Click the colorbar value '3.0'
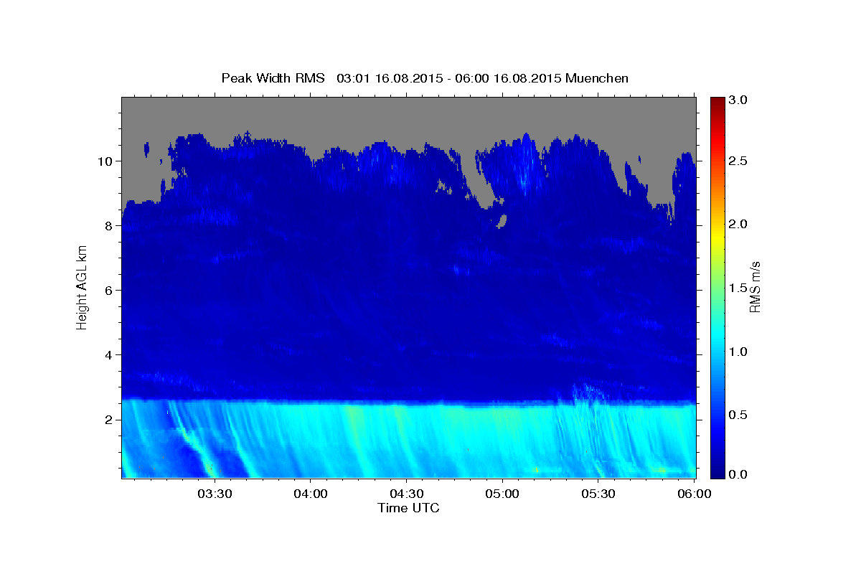Screen dimensions: 861x574 point(739,100)
